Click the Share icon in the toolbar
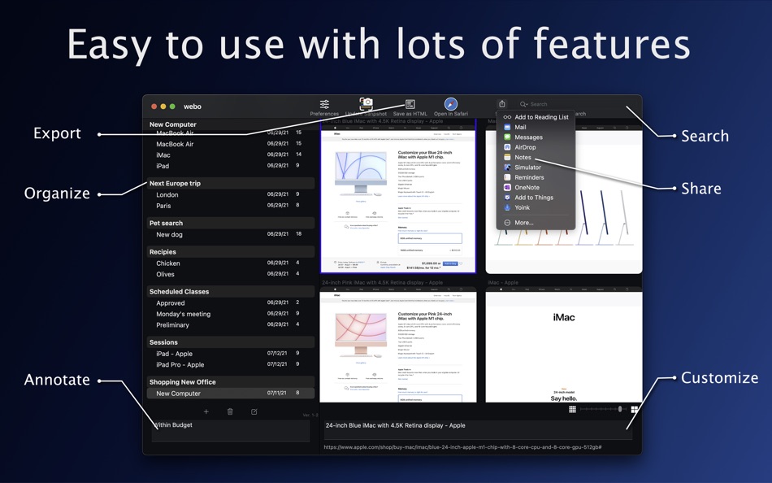The height and width of the screenshot is (483, 772). tap(502, 104)
